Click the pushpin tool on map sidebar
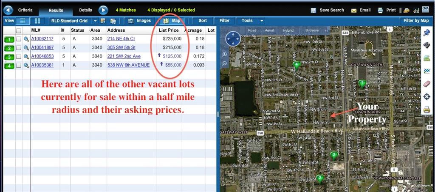This screenshot has width=435, height=192. click(x=427, y=33)
